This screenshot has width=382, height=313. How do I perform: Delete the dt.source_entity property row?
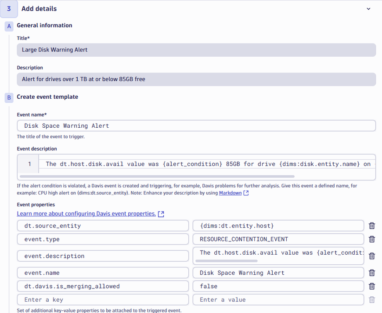coord(371,226)
